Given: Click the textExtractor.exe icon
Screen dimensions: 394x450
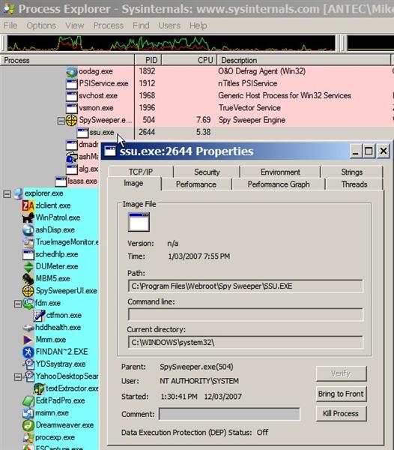Looking at the screenshot, I should coord(39,388).
